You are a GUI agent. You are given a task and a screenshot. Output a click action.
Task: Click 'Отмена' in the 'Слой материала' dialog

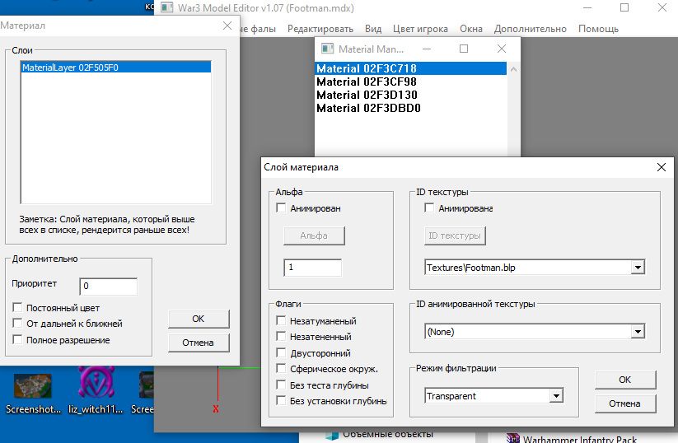(x=625, y=403)
